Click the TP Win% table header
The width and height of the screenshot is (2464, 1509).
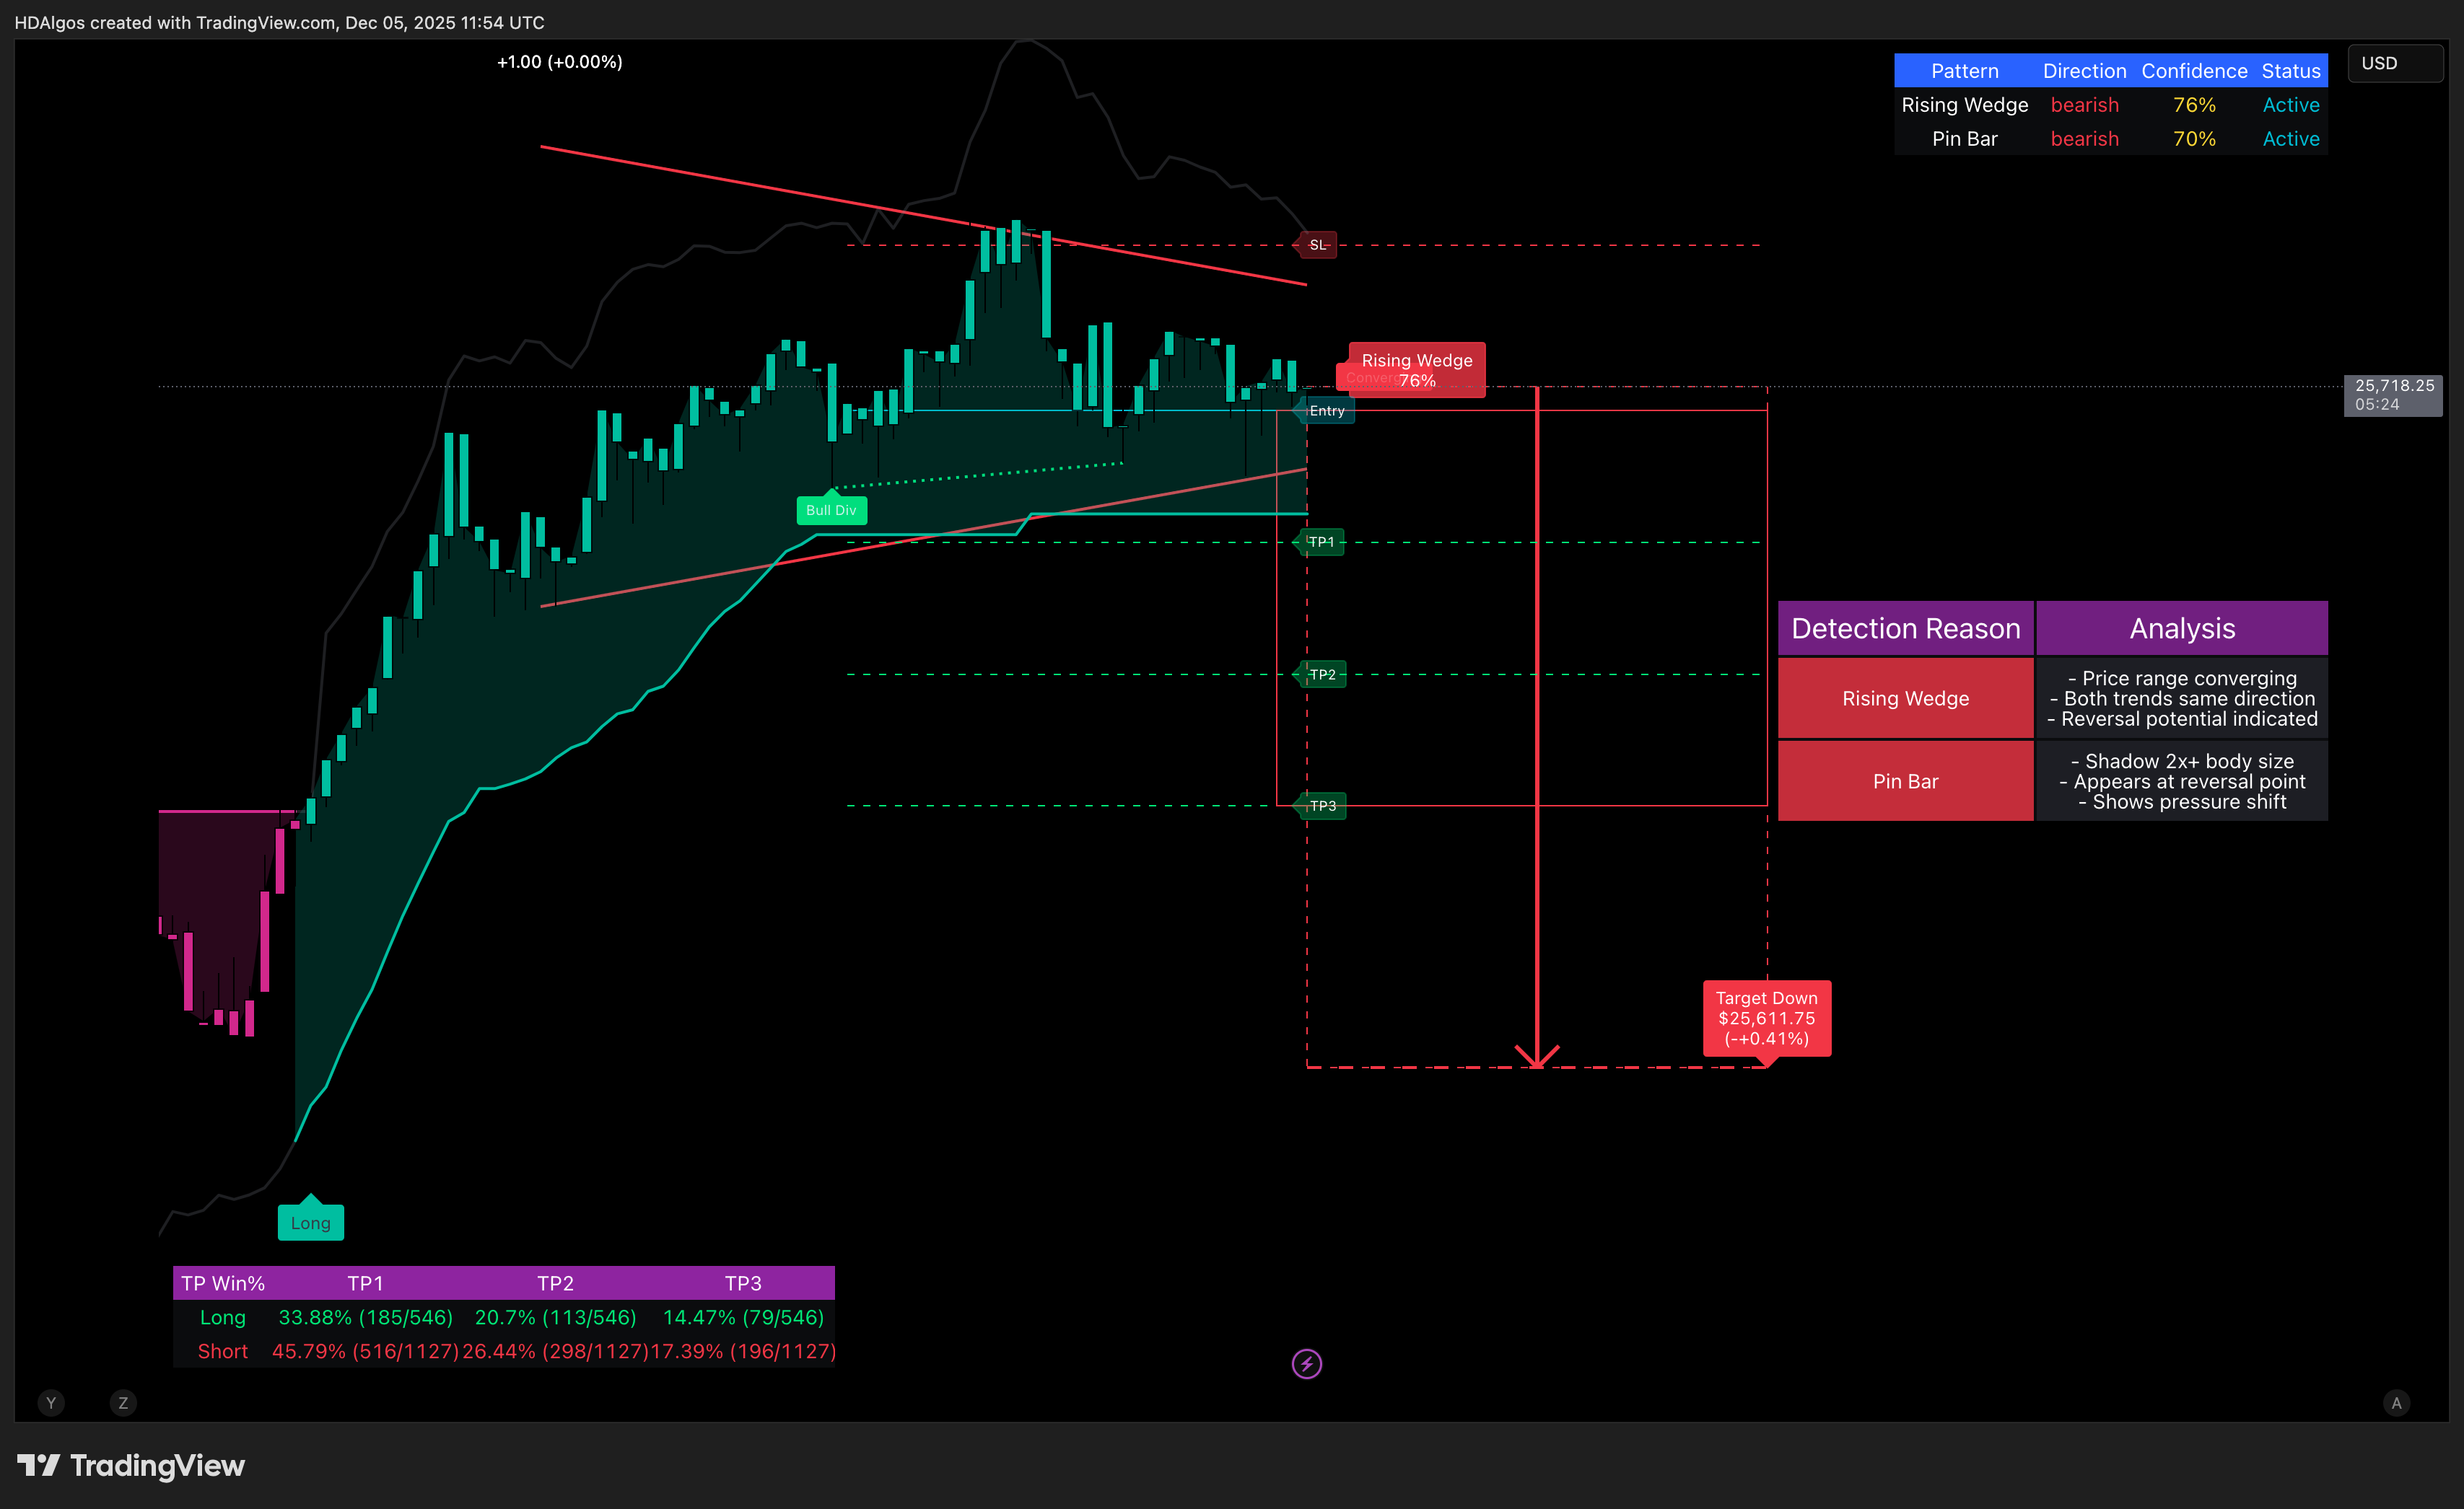click(x=222, y=1283)
